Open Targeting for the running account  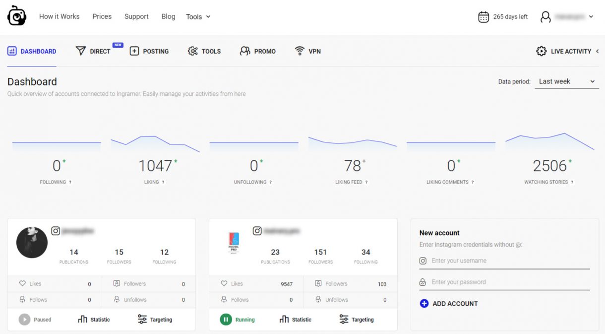click(x=356, y=320)
